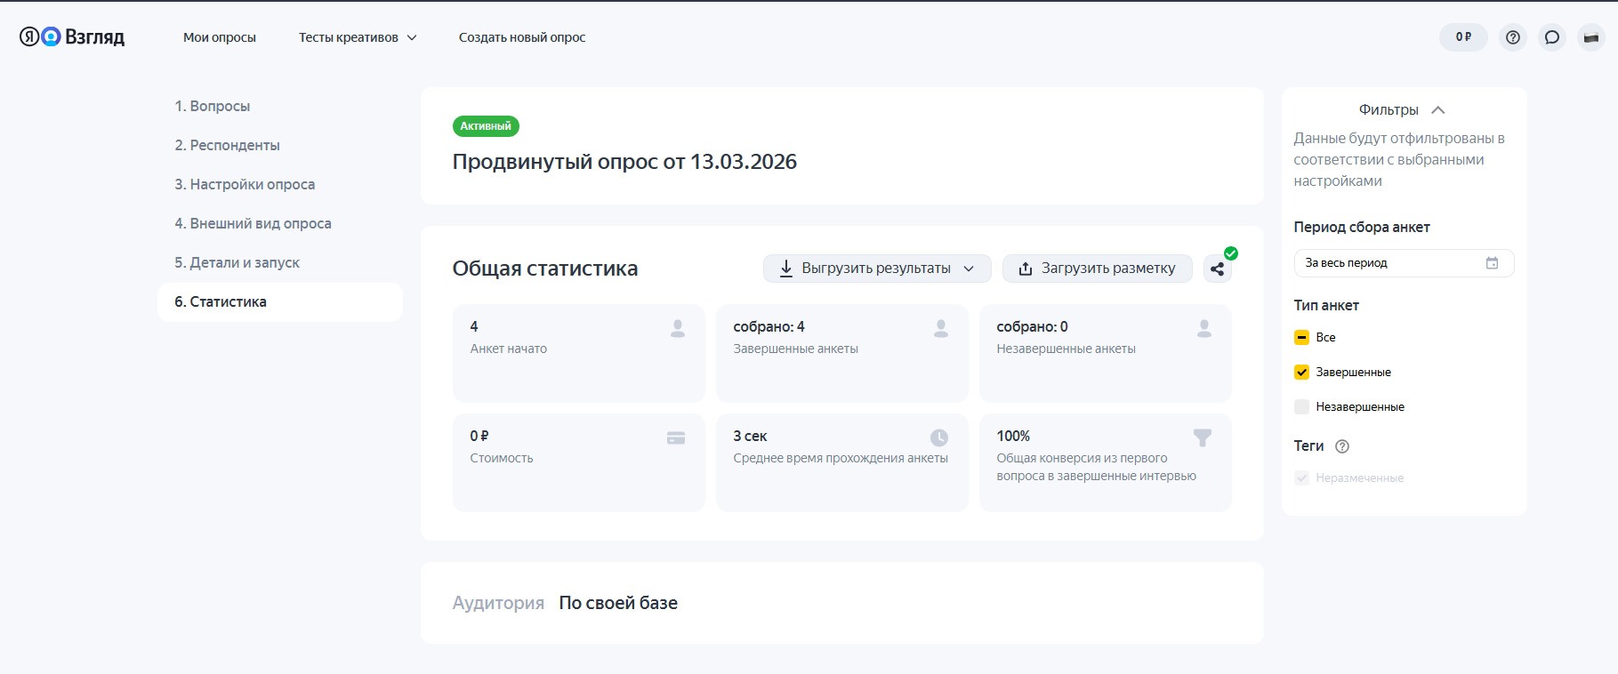Uncheck the Завершенные checkbox
This screenshot has height=674, width=1618.
coord(1301,373)
